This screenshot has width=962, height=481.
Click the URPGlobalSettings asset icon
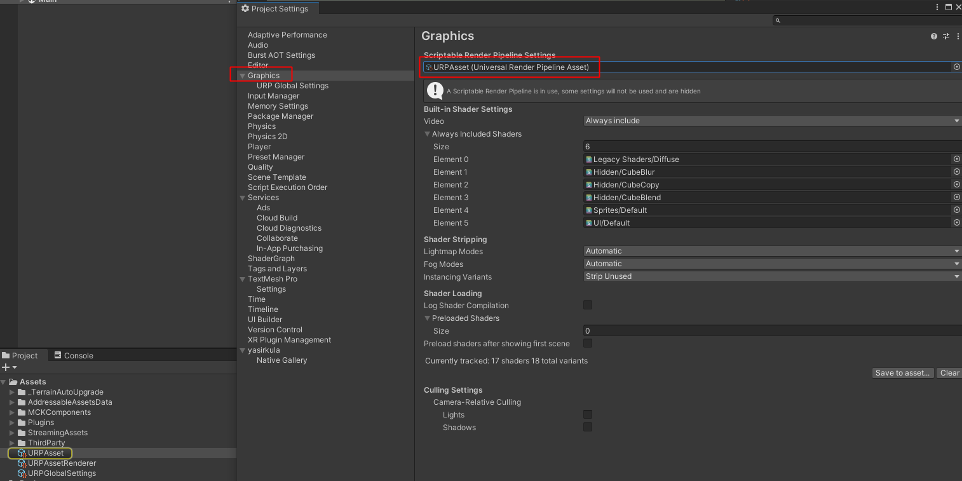point(22,473)
